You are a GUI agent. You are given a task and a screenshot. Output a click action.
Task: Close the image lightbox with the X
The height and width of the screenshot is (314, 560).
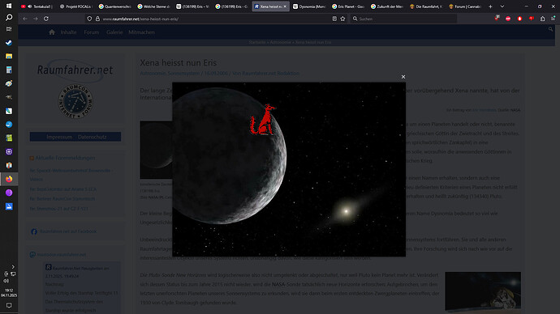pos(403,77)
